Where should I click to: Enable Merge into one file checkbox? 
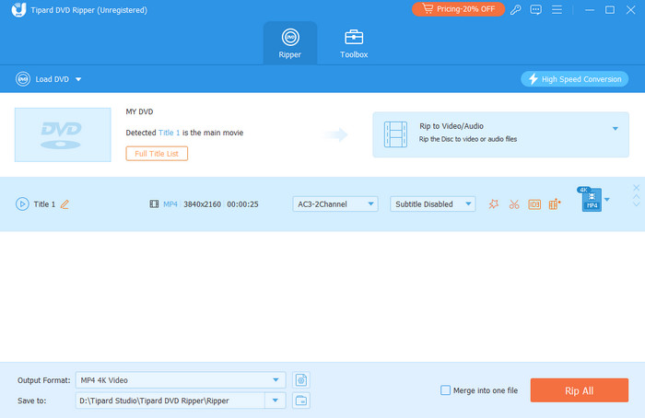pos(445,390)
